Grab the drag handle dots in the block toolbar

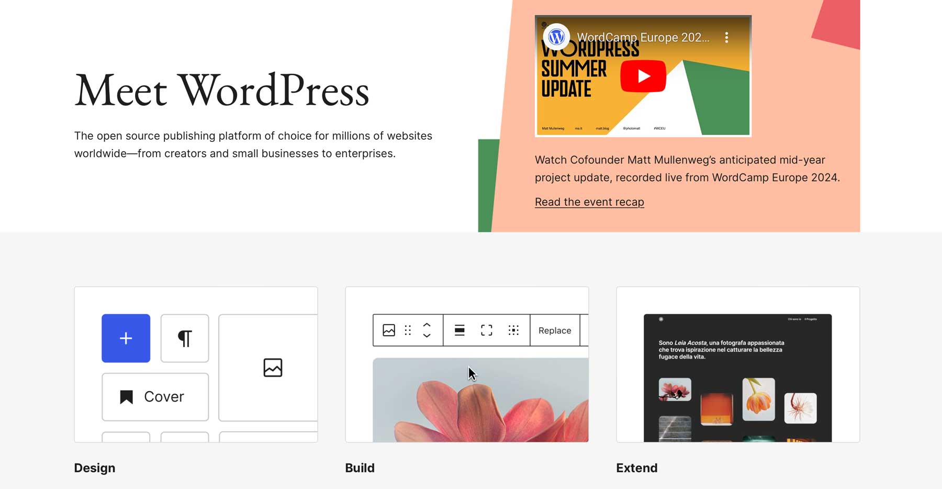(407, 330)
